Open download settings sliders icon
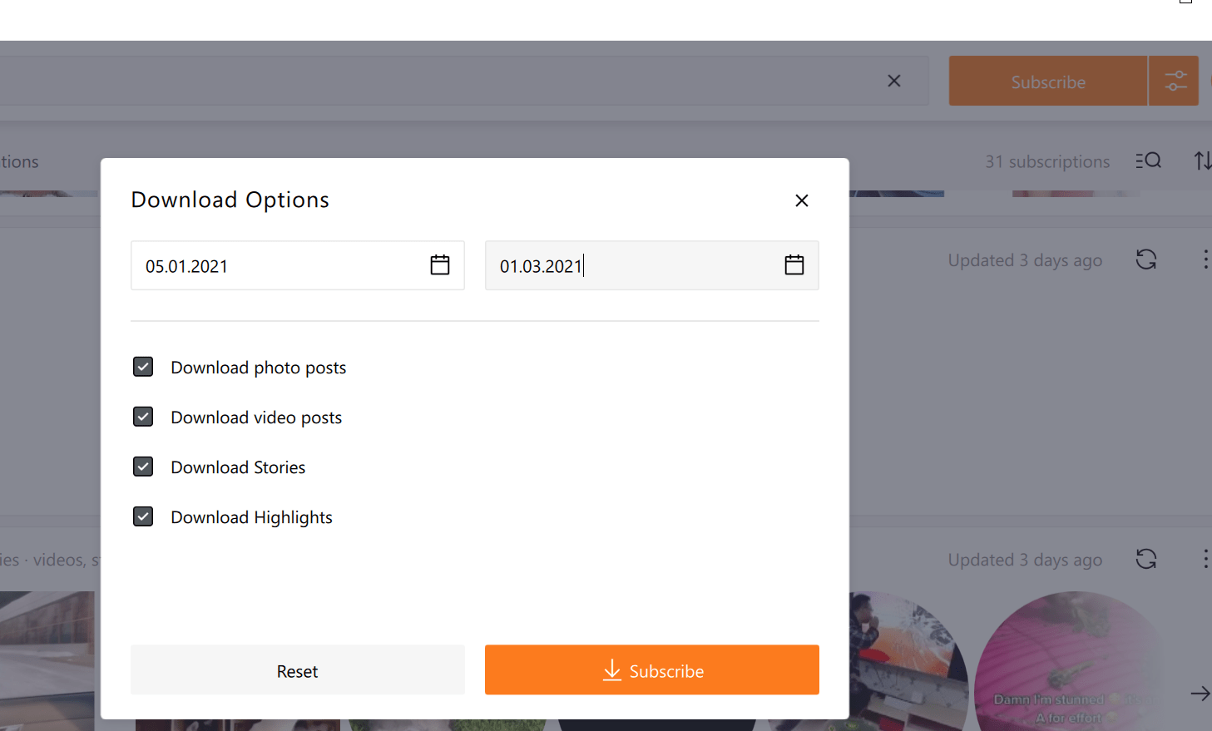Image resolution: width=1212 pixels, height=731 pixels. coord(1175,81)
